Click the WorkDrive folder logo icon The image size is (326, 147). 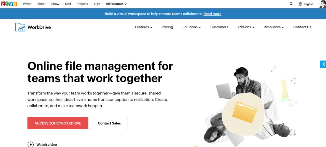pos(20,27)
